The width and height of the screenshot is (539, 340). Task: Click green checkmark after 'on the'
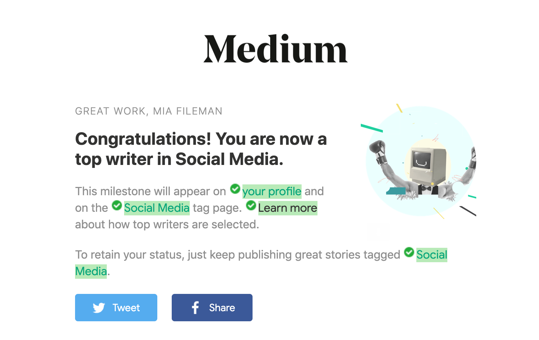coord(117,205)
